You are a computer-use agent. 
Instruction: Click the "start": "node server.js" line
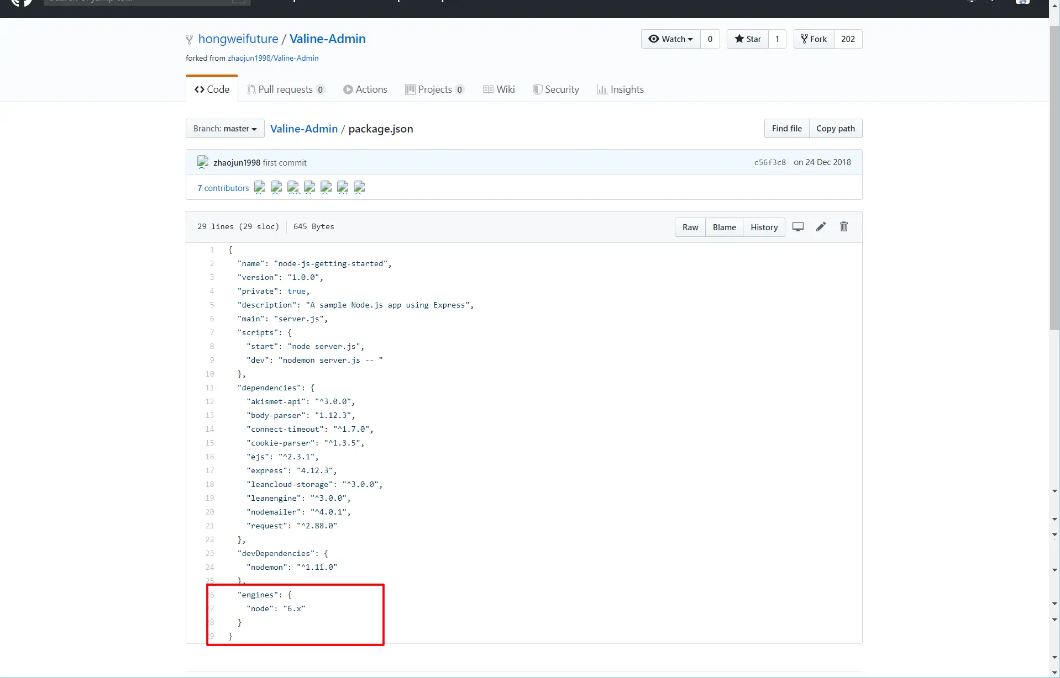coord(306,347)
